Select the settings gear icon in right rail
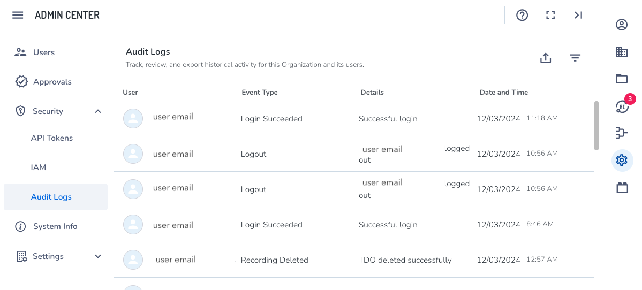Screen dimensions: 642x290 point(622,160)
